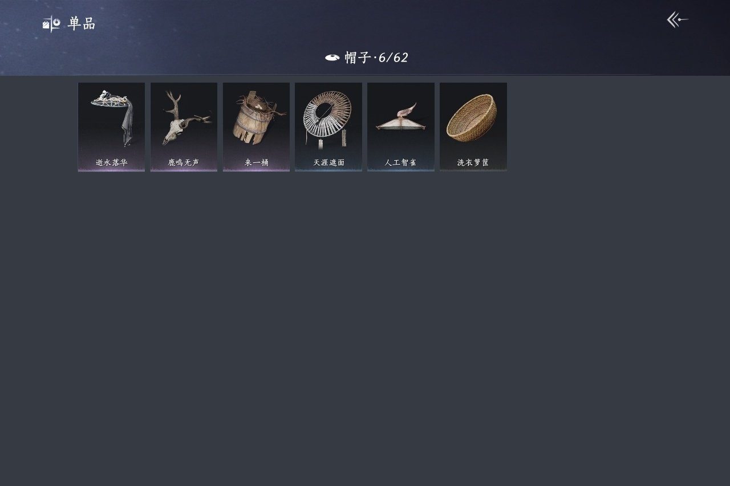
Task: Click the blue rarity bar under 天涯遮面
Action: 328,170
